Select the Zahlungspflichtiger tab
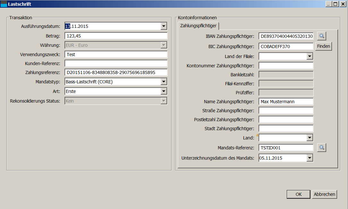 pos(198,26)
